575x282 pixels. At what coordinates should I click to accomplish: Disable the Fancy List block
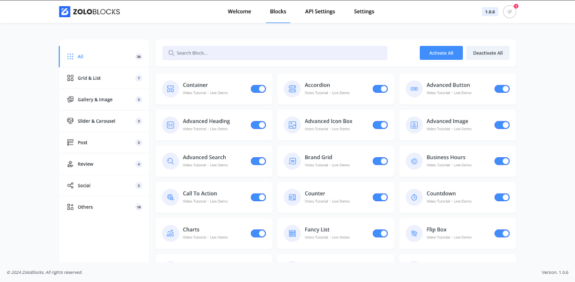click(x=380, y=233)
